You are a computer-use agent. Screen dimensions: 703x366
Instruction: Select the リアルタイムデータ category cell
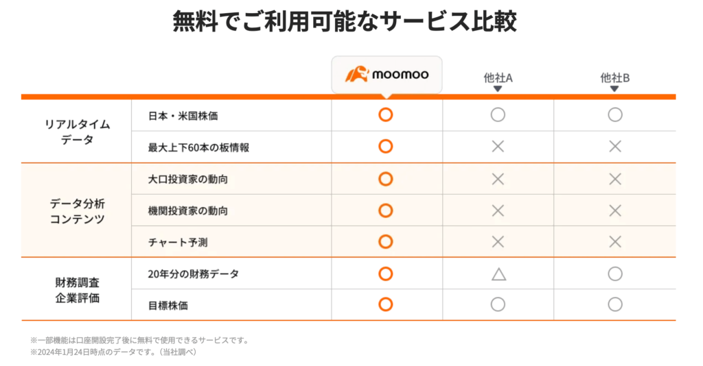77,131
